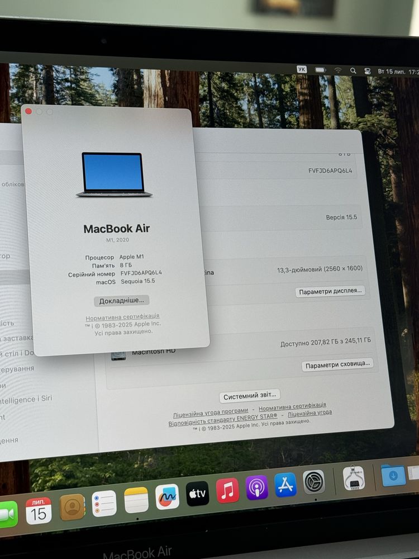Screen dimensions: 419x559
Task: Open System Settings from the Dock
Action: [x=314, y=481]
